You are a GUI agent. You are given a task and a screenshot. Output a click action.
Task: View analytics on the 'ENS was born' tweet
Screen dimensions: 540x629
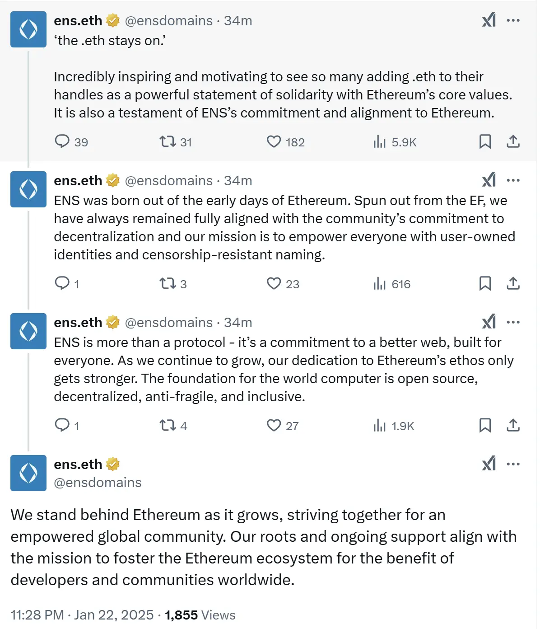pyautogui.click(x=379, y=284)
